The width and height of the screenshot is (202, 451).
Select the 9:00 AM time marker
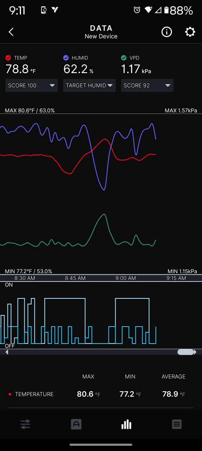[x=126, y=278]
